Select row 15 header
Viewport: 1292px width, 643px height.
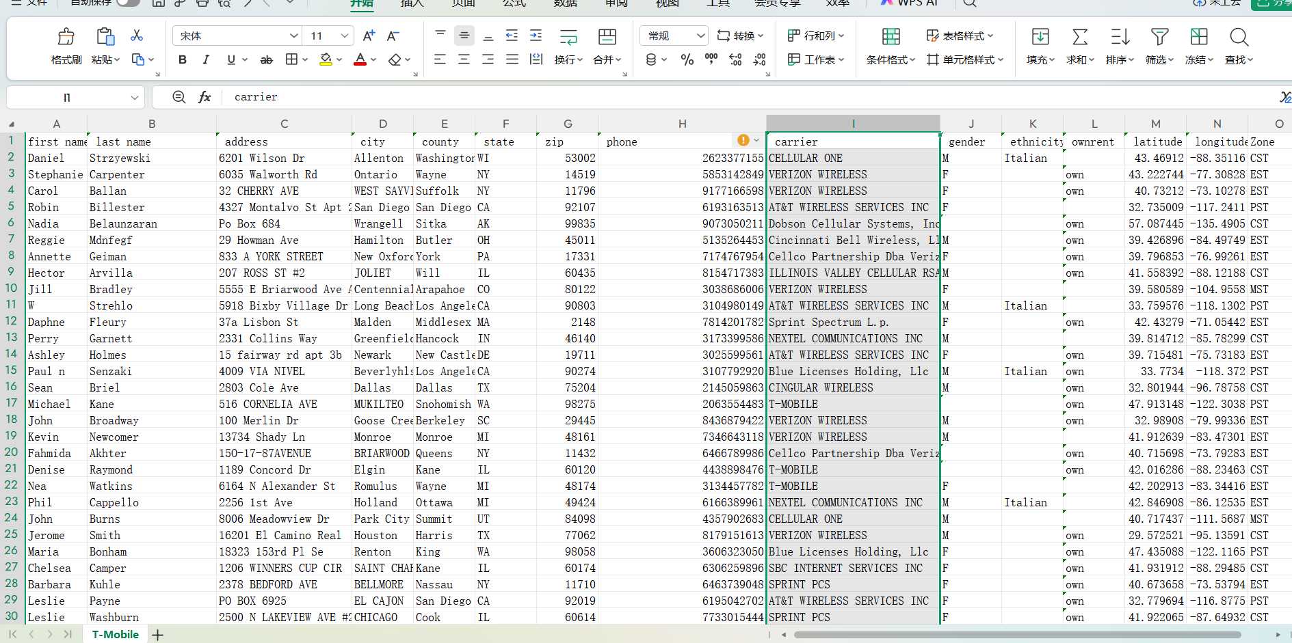coord(12,370)
